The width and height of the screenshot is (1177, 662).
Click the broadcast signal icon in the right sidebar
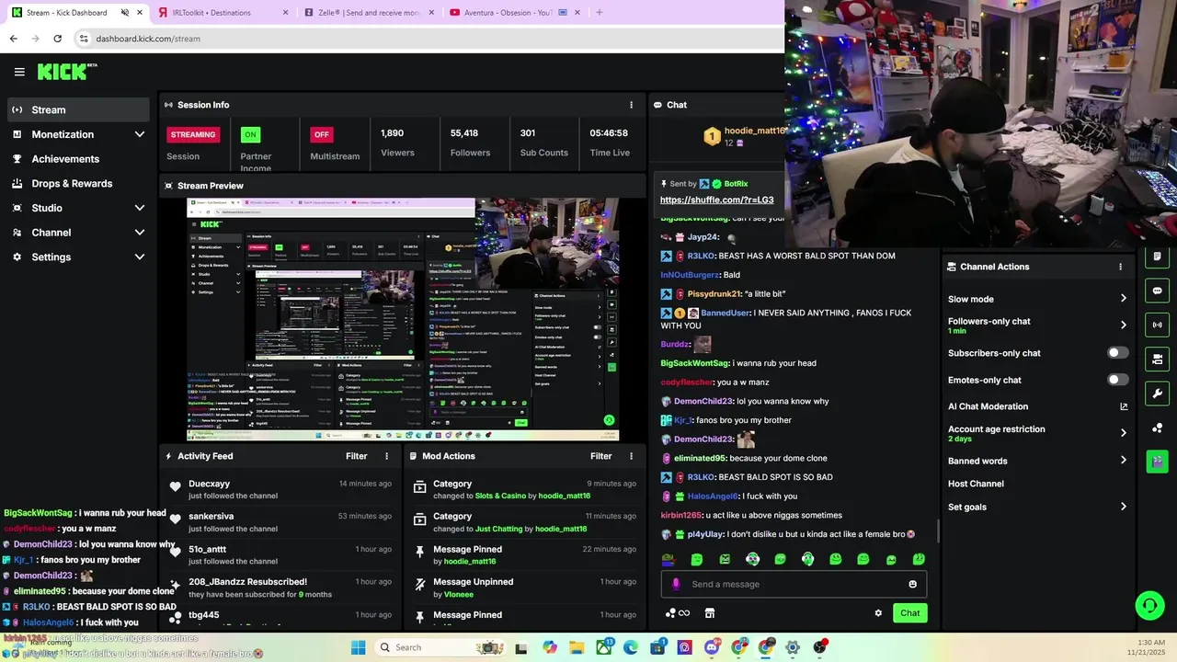pyautogui.click(x=1157, y=325)
